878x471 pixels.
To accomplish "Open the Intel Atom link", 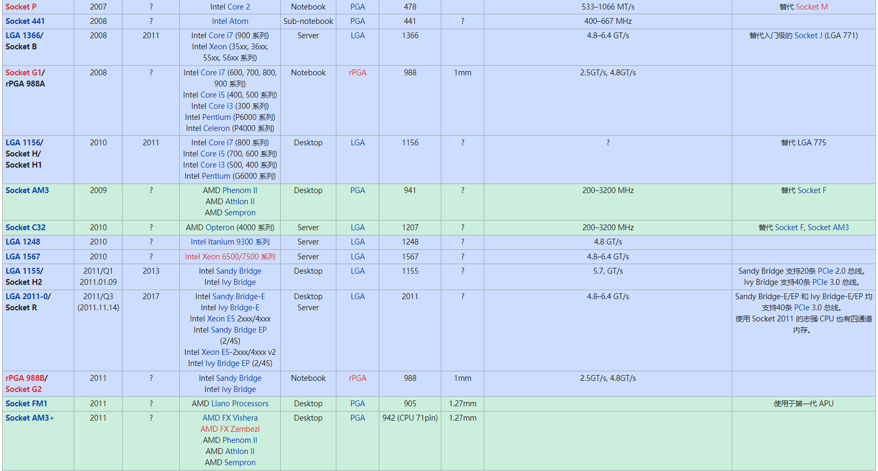I will (x=230, y=21).
